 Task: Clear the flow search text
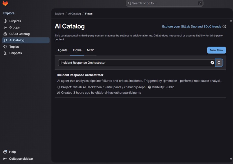coord(212,62)
